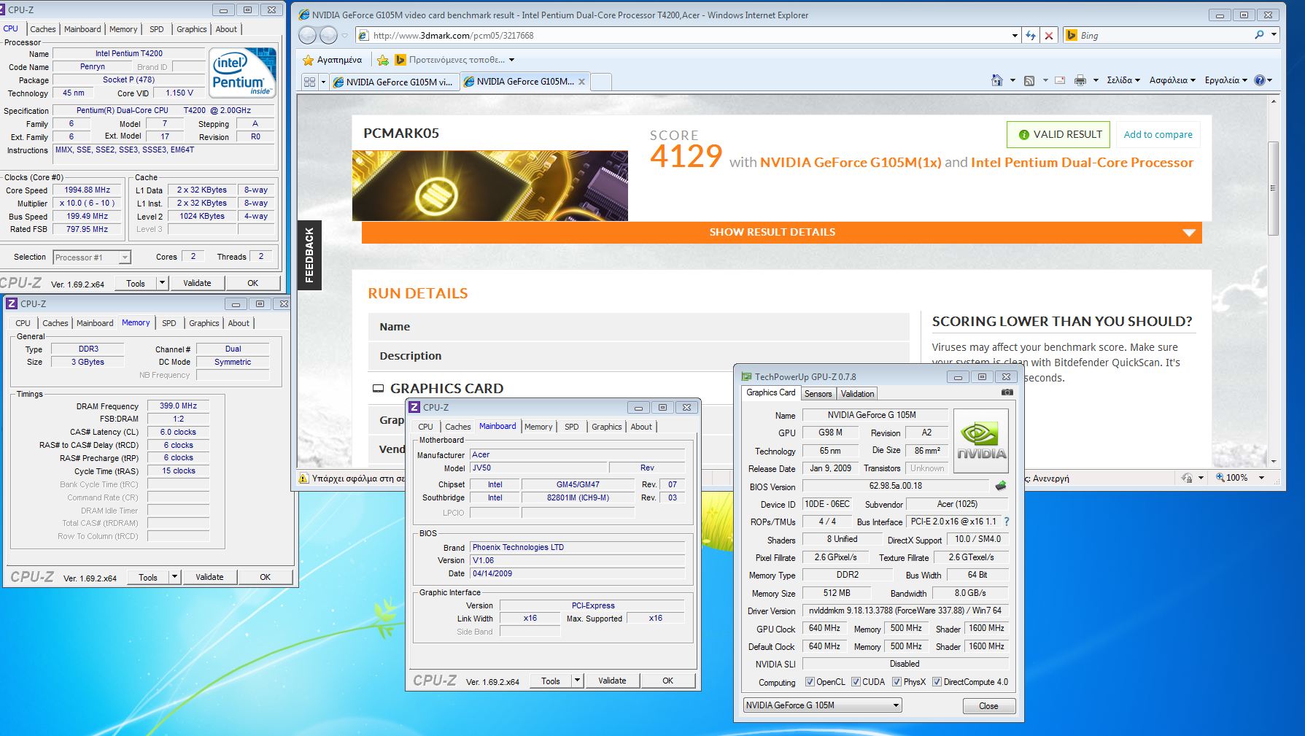
Task: Click the Bing logo in search box
Action: click(x=1072, y=35)
